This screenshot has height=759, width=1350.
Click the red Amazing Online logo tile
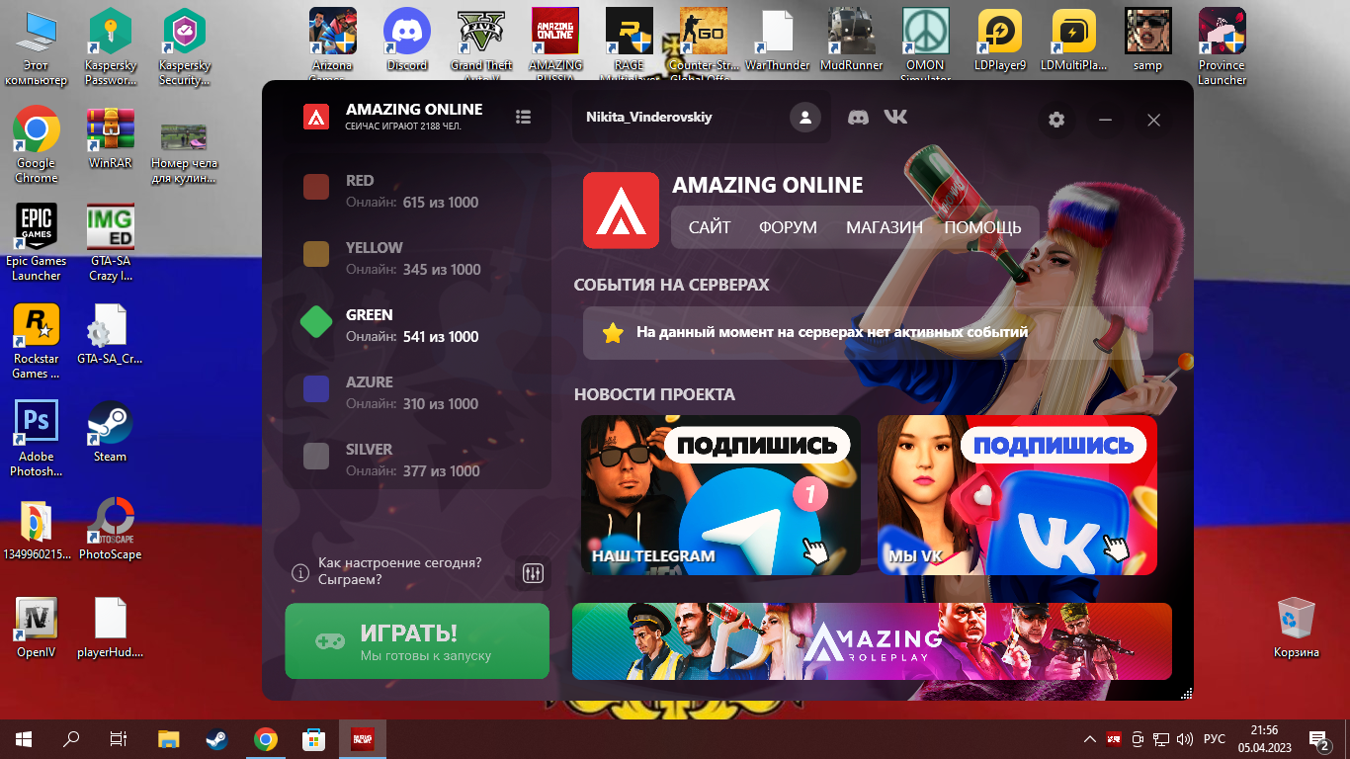[x=621, y=210]
